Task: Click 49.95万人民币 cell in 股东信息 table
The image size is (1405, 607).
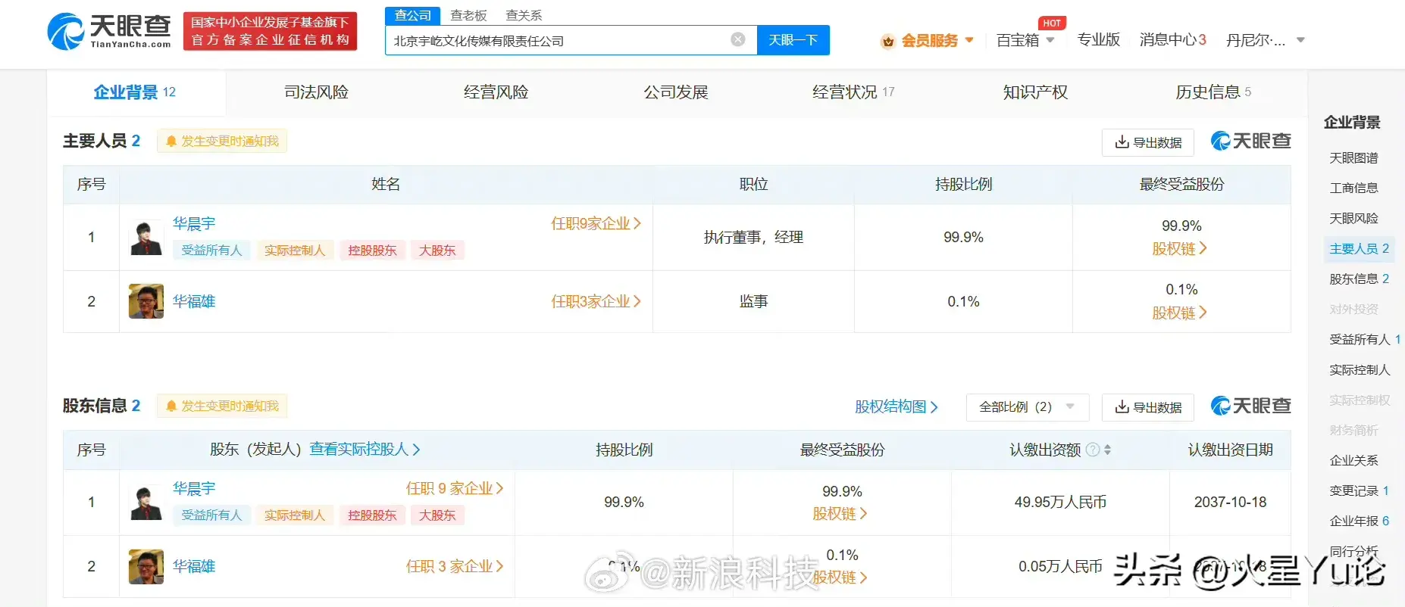Action: point(1060,503)
